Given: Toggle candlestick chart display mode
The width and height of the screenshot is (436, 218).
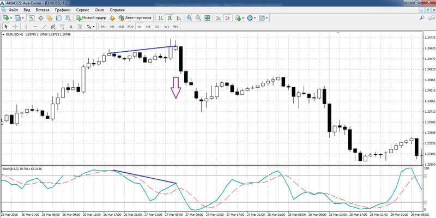Looking at the screenshot, I should [169, 18].
